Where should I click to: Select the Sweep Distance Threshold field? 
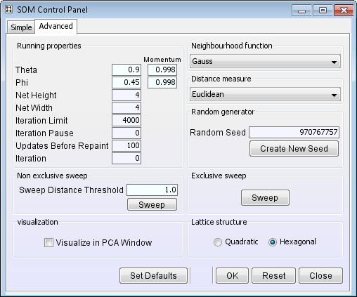coord(152,190)
